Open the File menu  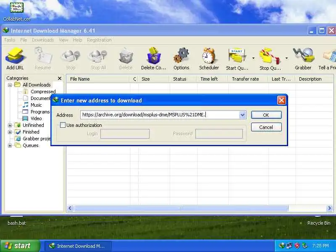click(x=24, y=40)
